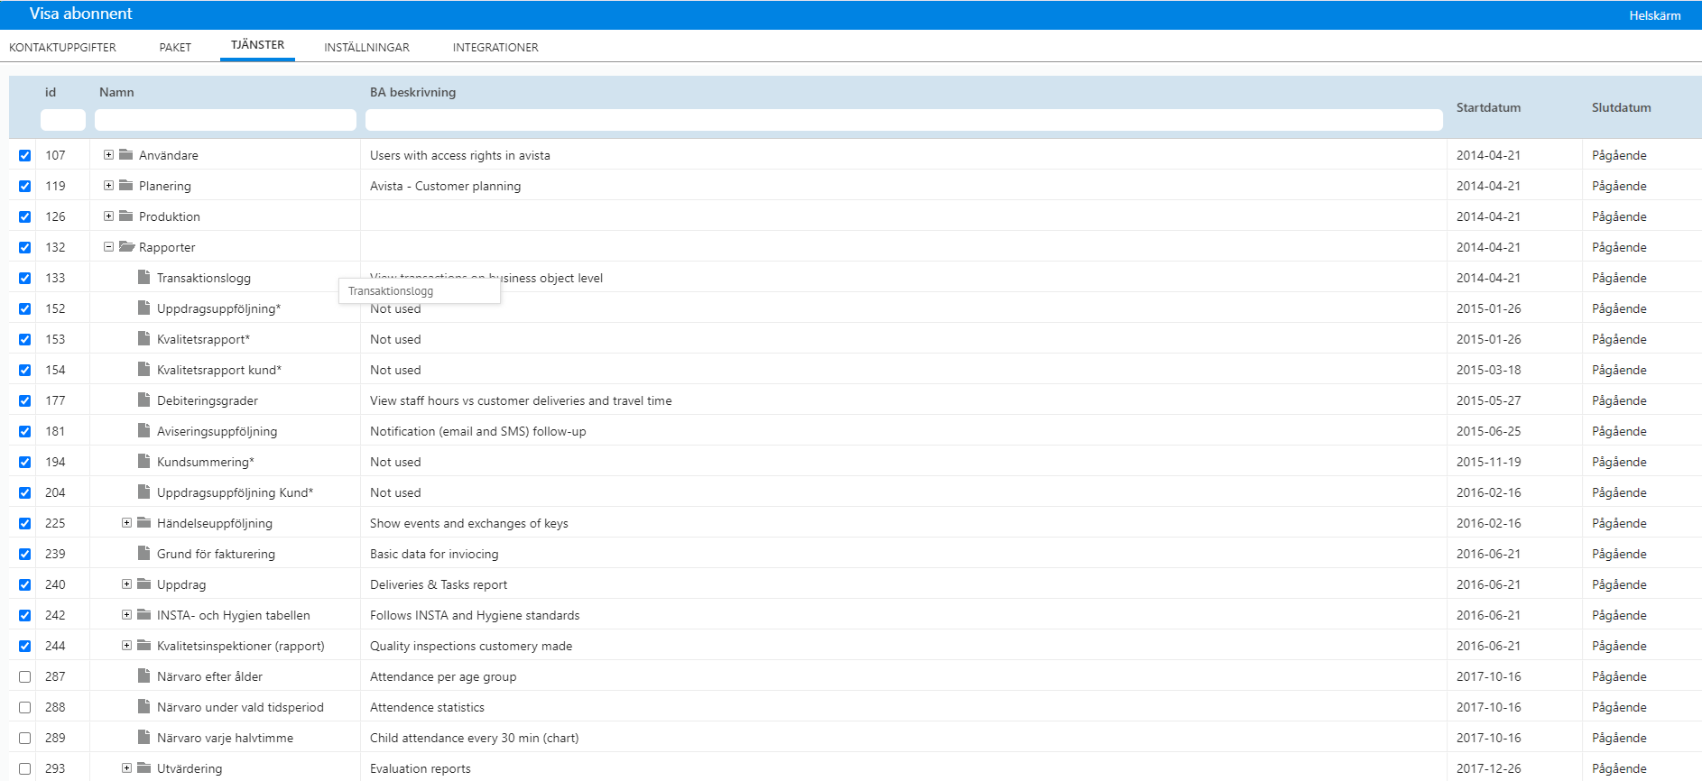Toggle the checkbox for row 225

(x=25, y=523)
